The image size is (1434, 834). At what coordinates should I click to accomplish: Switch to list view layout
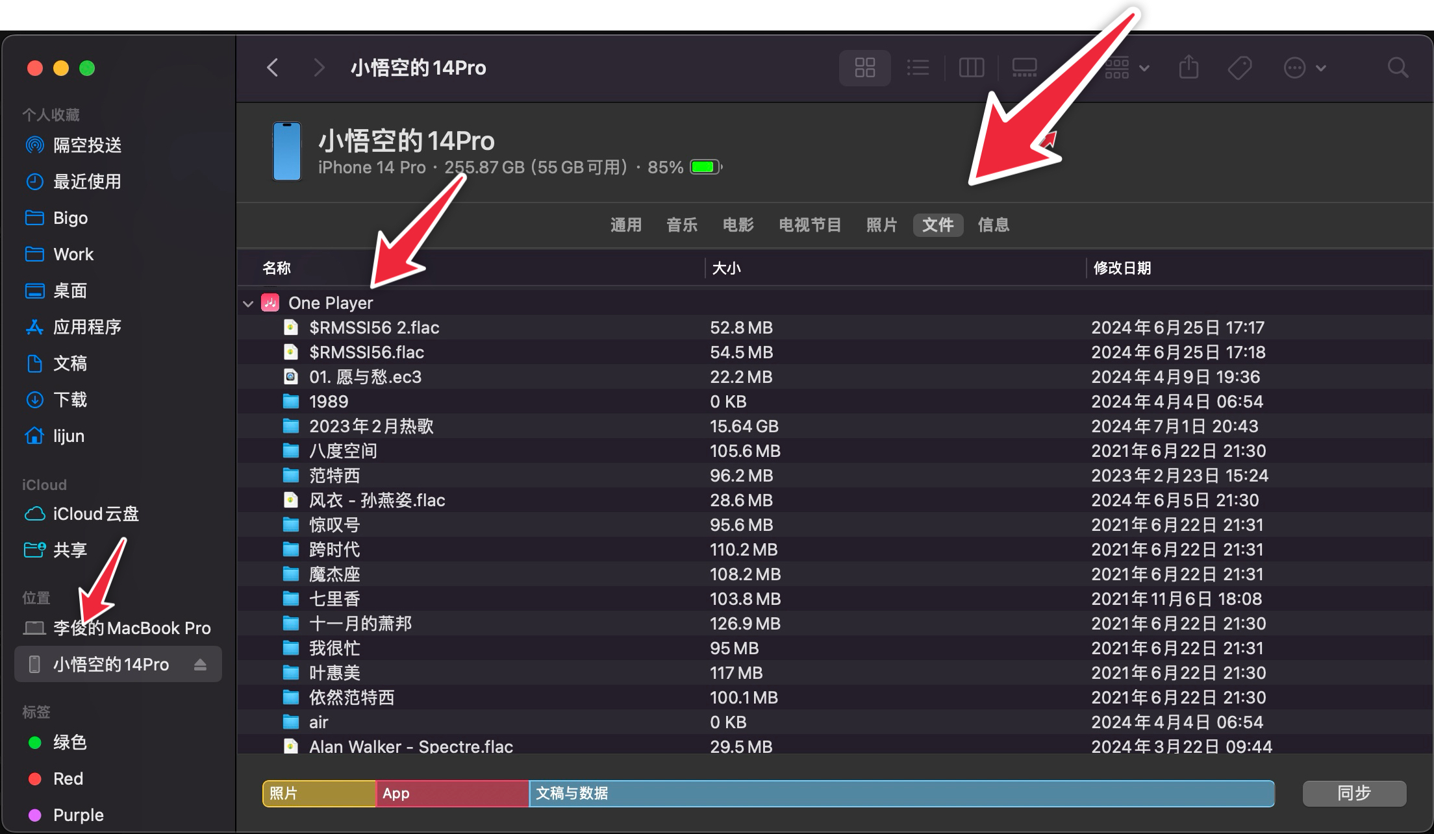coord(918,67)
